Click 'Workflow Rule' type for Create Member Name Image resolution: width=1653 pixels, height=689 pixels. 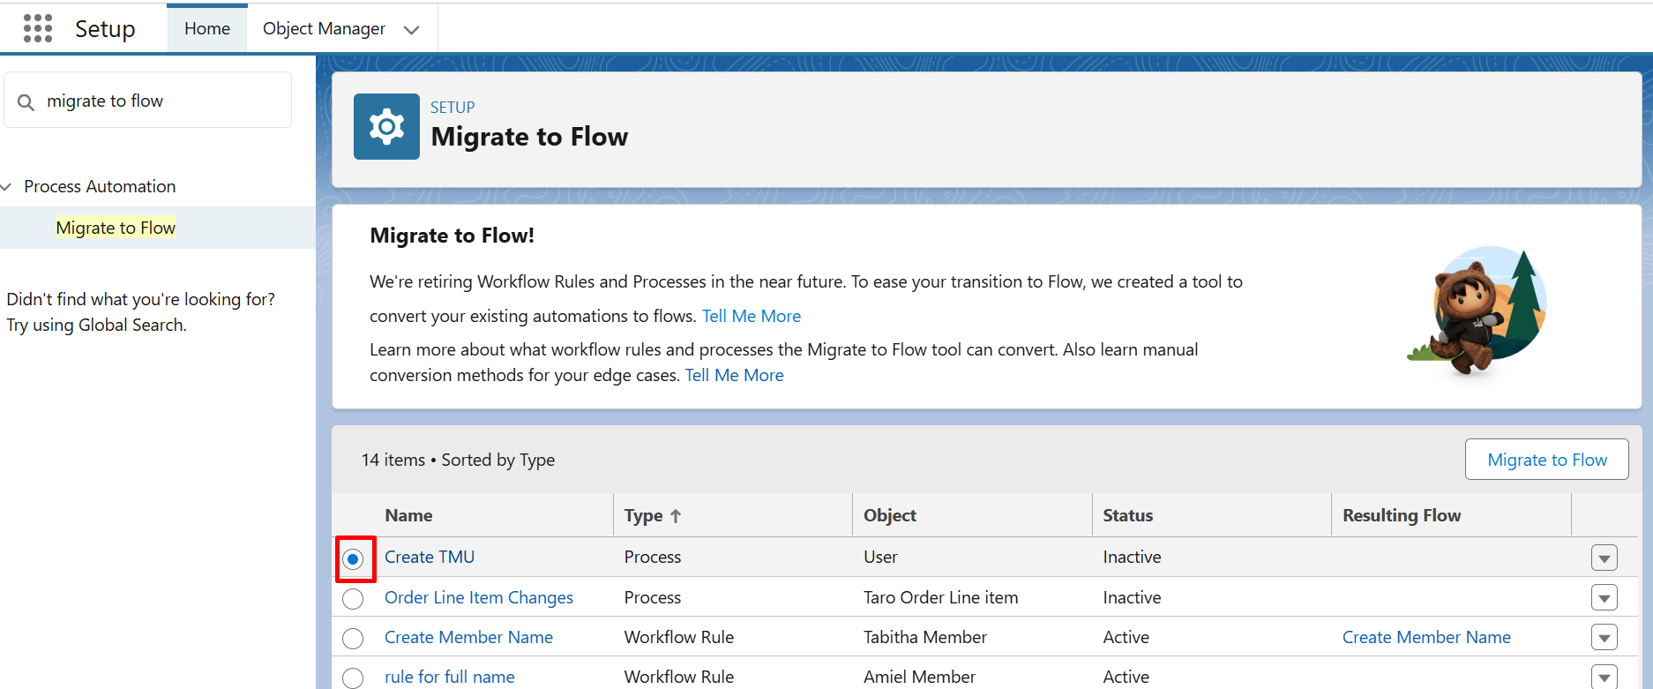tap(678, 637)
